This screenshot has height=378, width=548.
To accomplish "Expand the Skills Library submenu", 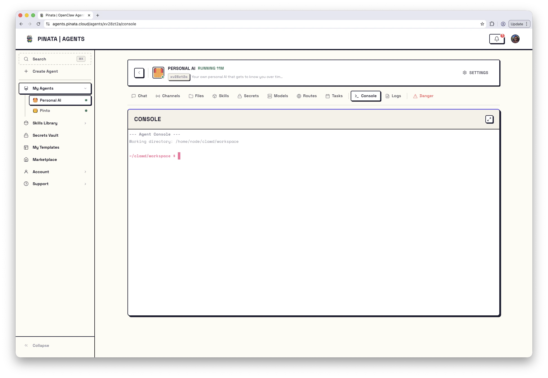I will pos(85,123).
